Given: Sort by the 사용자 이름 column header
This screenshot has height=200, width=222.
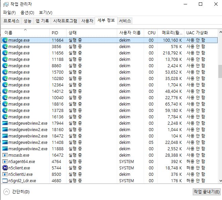Looking at the screenshot, I should coord(130,33).
